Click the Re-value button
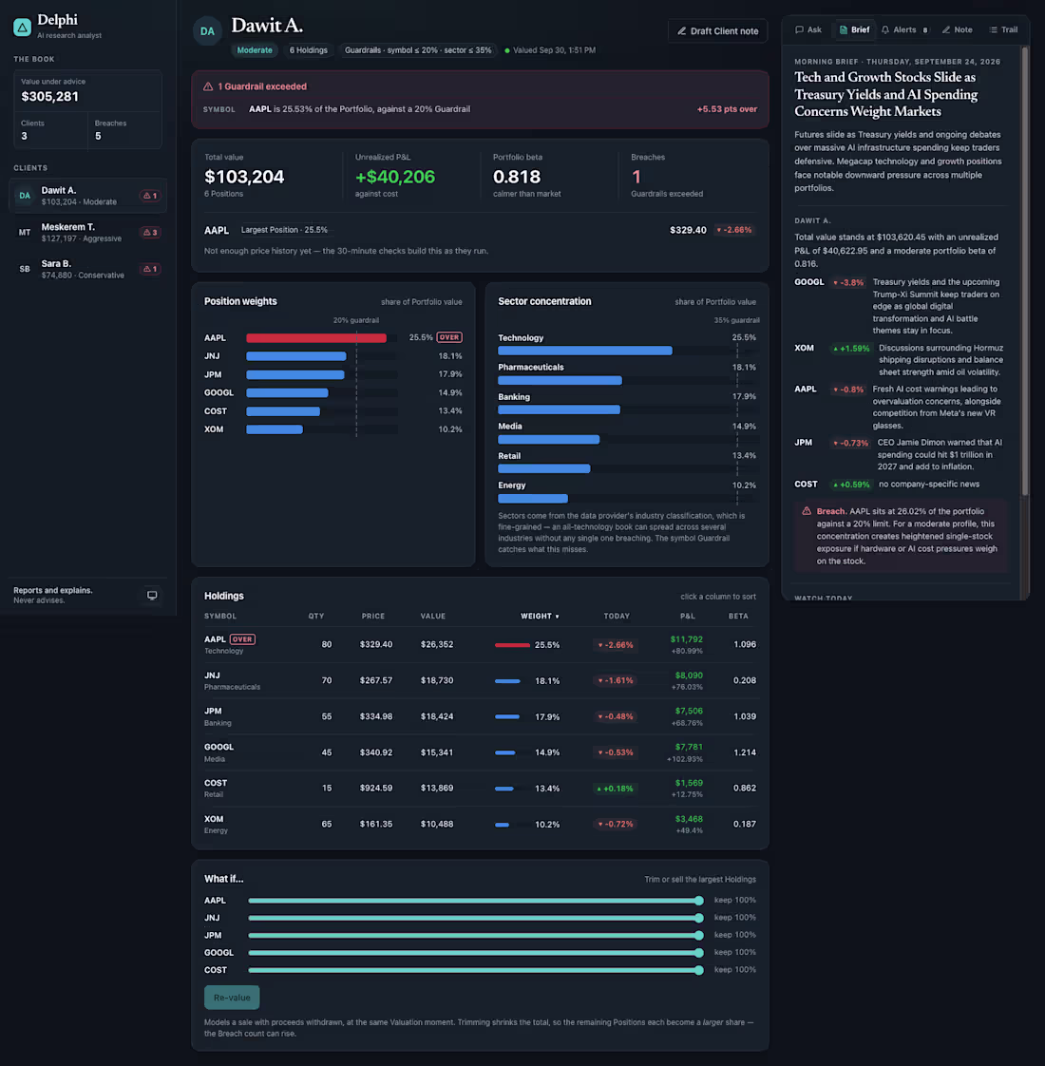Screen dimensions: 1045x1066 point(232,998)
